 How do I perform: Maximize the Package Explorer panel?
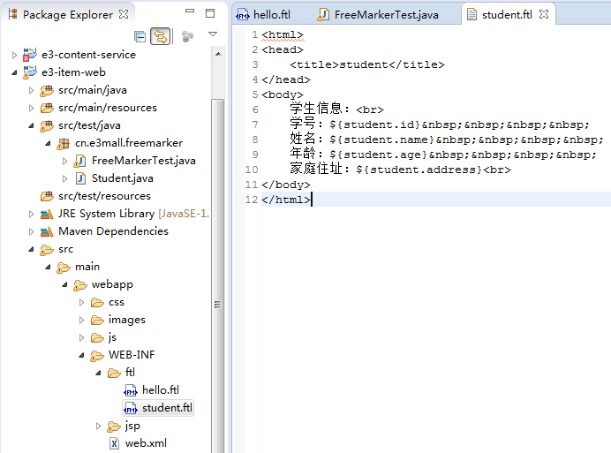coord(210,13)
